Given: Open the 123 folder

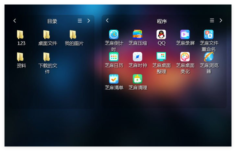Looking at the screenshot, I should click(x=20, y=35).
